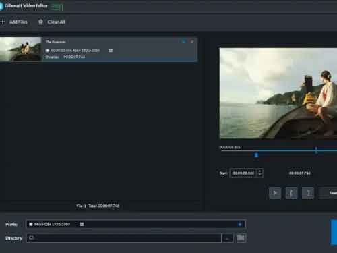This screenshot has height=253, width=337.
Task: Click the current time label above timeline
Action: [230, 147]
